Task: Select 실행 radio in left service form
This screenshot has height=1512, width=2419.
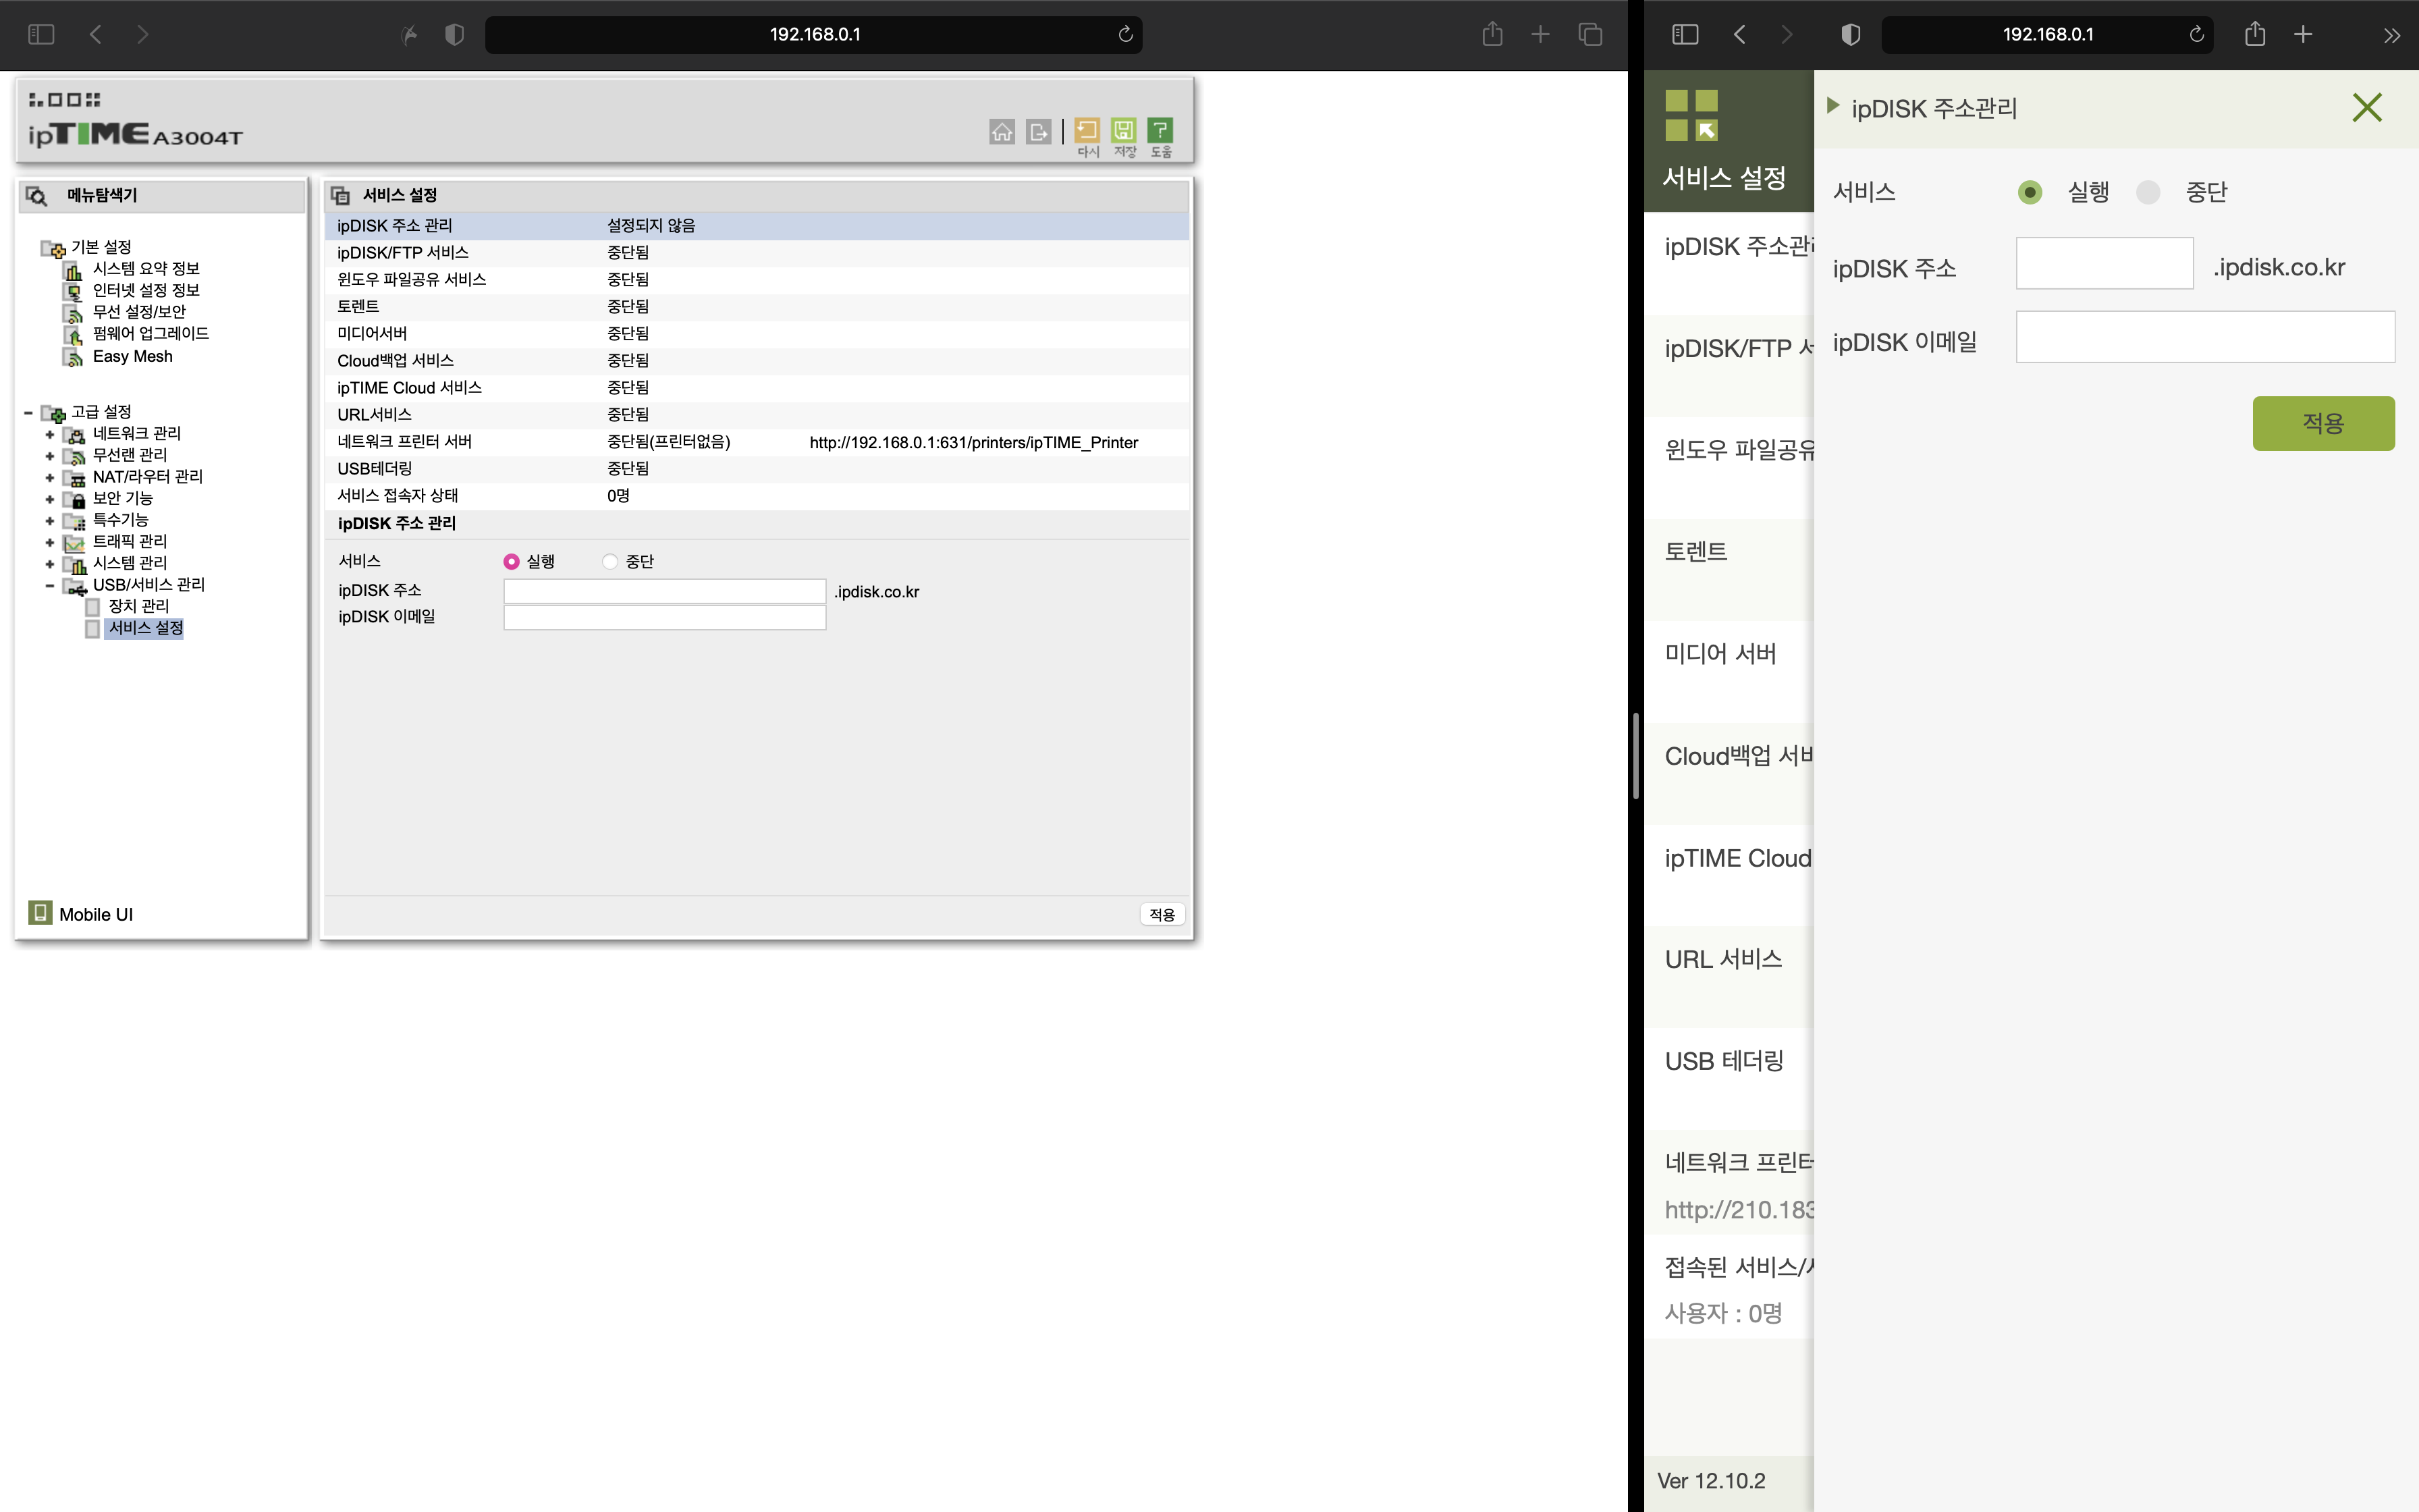Action: click(511, 562)
